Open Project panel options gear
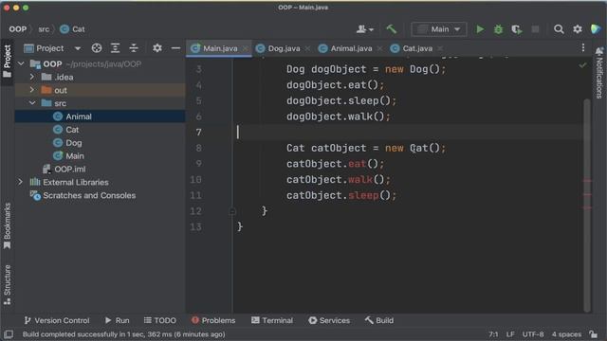Image resolution: width=607 pixels, height=341 pixels. pos(157,48)
